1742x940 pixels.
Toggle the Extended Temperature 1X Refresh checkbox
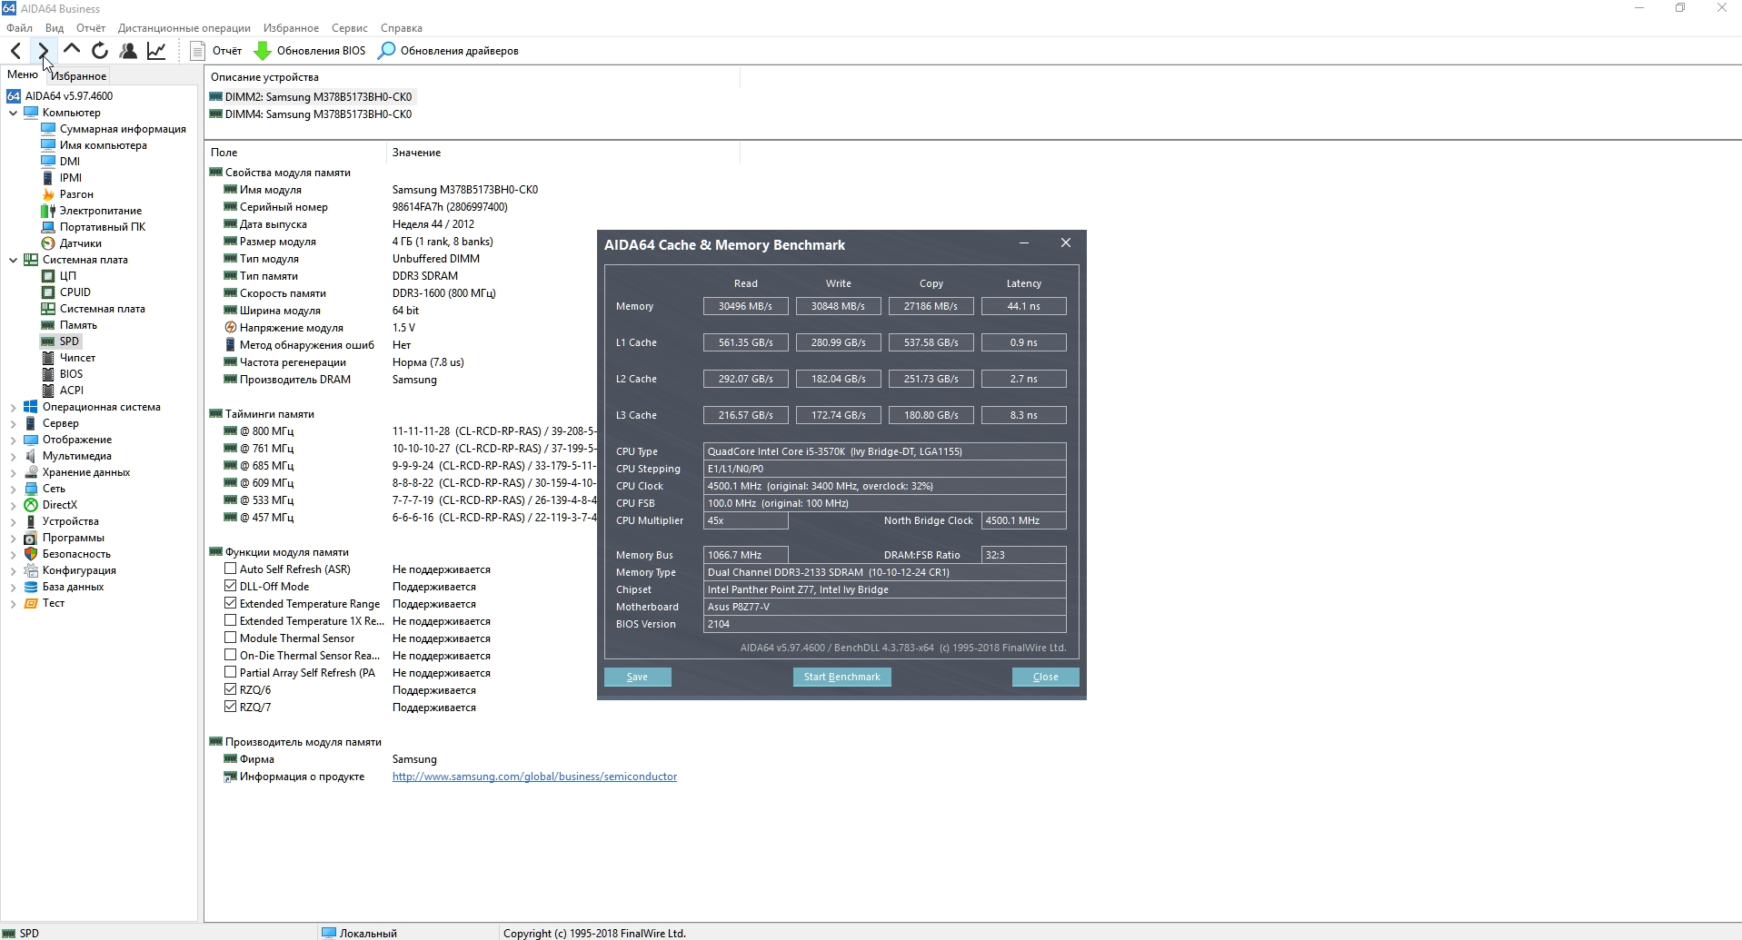pyautogui.click(x=231, y=621)
